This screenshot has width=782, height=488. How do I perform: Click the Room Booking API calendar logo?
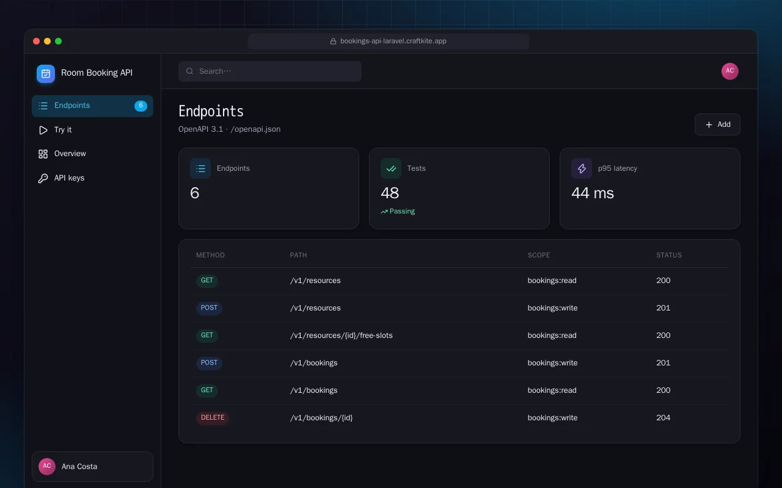pyautogui.click(x=46, y=74)
